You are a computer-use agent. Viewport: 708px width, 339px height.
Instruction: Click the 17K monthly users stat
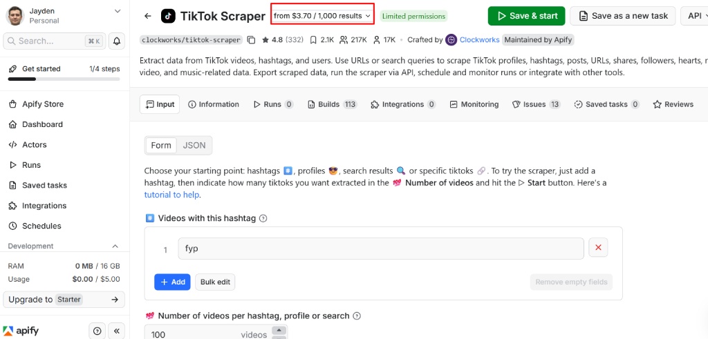coord(384,39)
